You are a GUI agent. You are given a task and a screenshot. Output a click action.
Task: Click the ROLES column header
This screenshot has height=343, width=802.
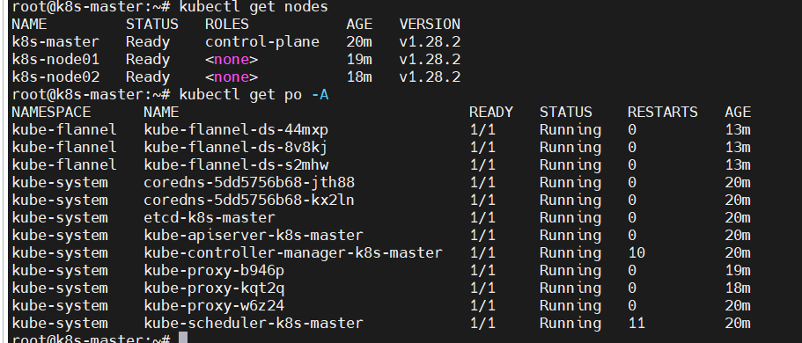(227, 24)
